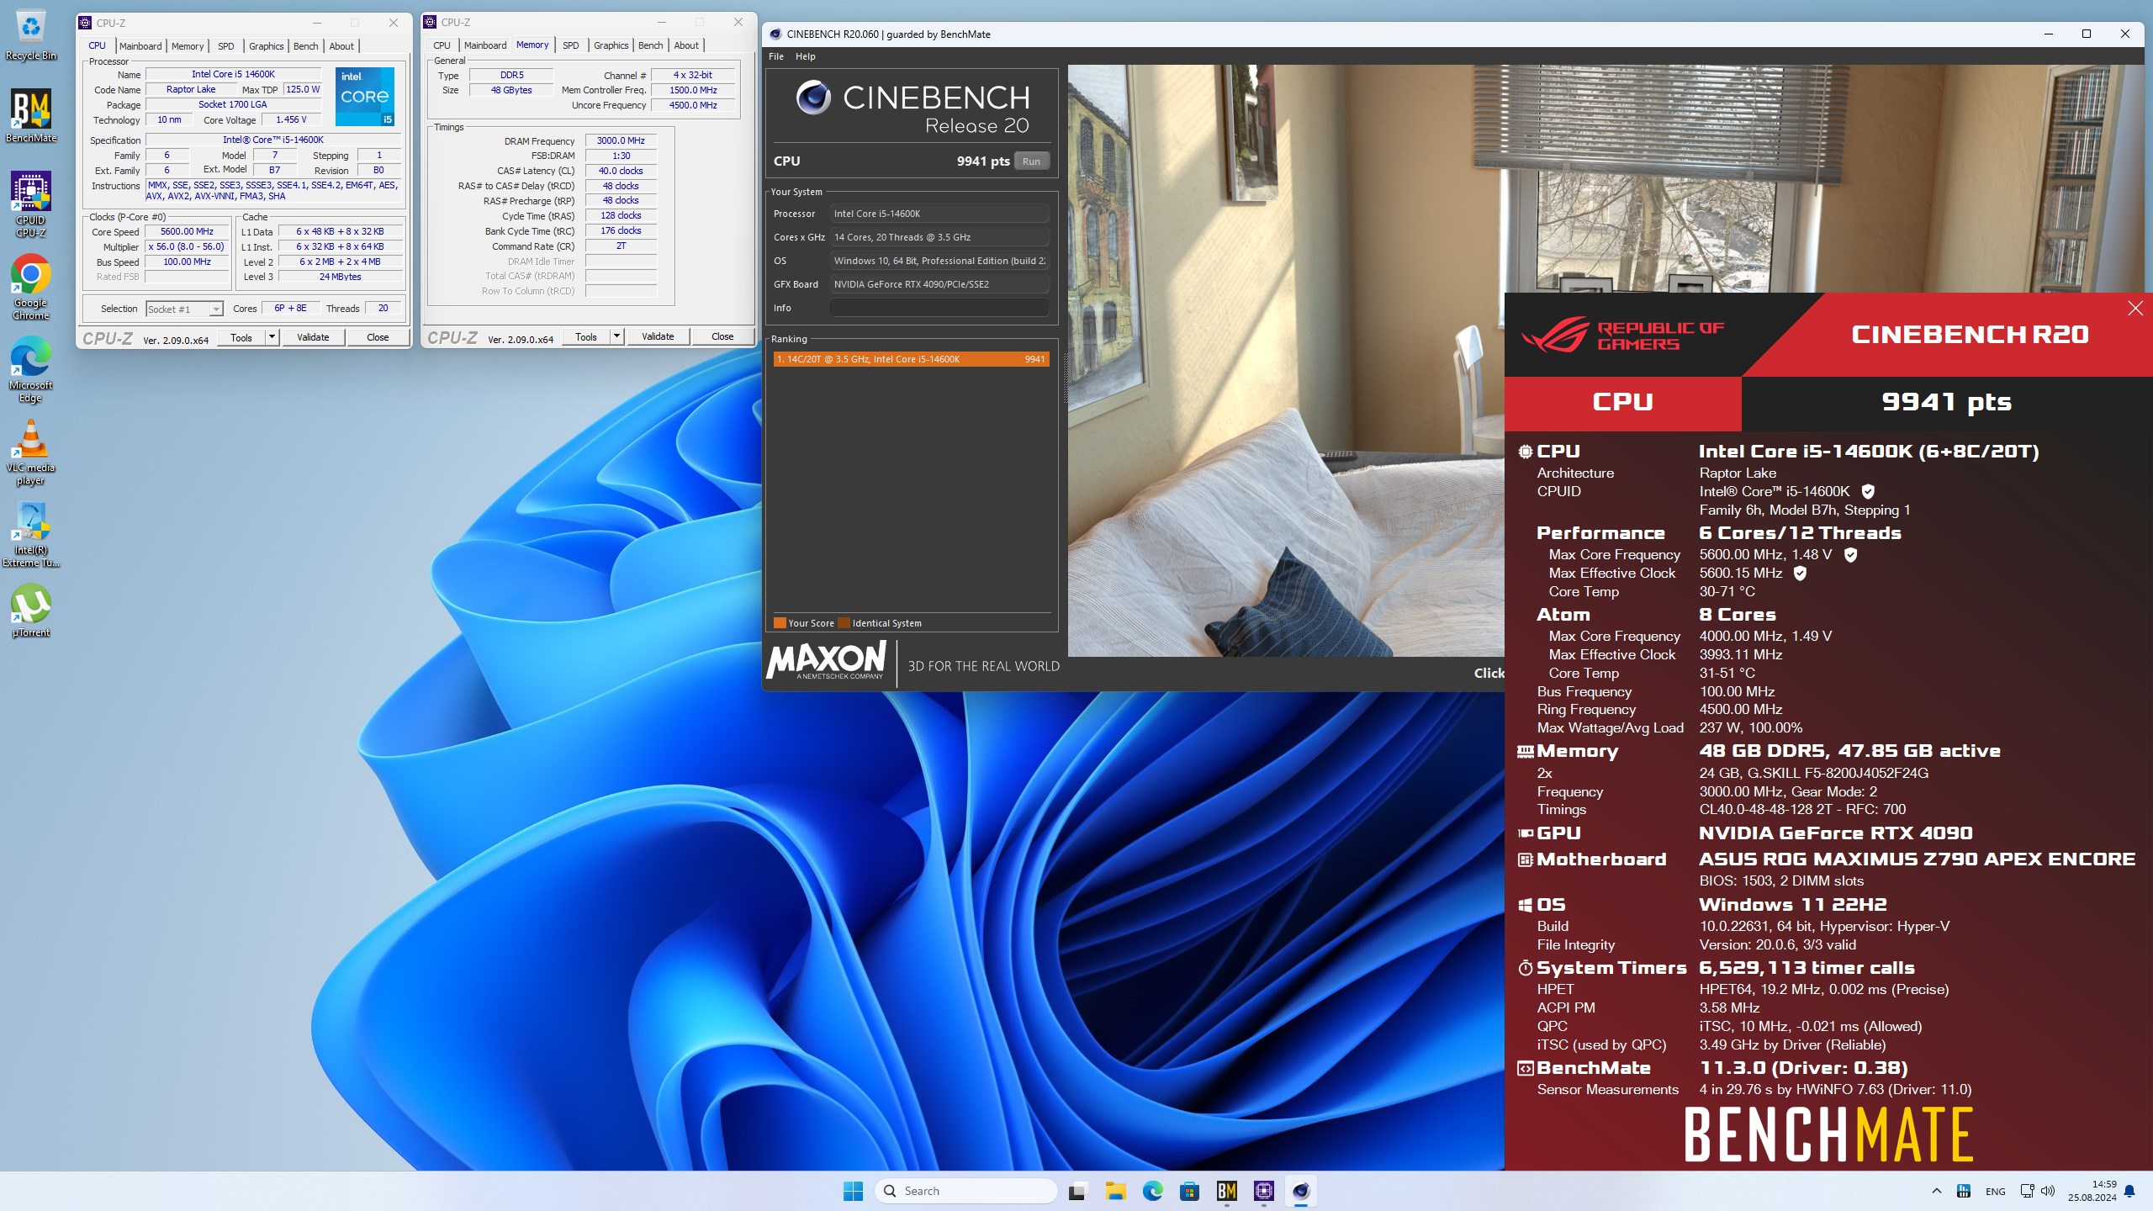
Task: Open Task View on the taskbar
Action: point(1076,1191)
